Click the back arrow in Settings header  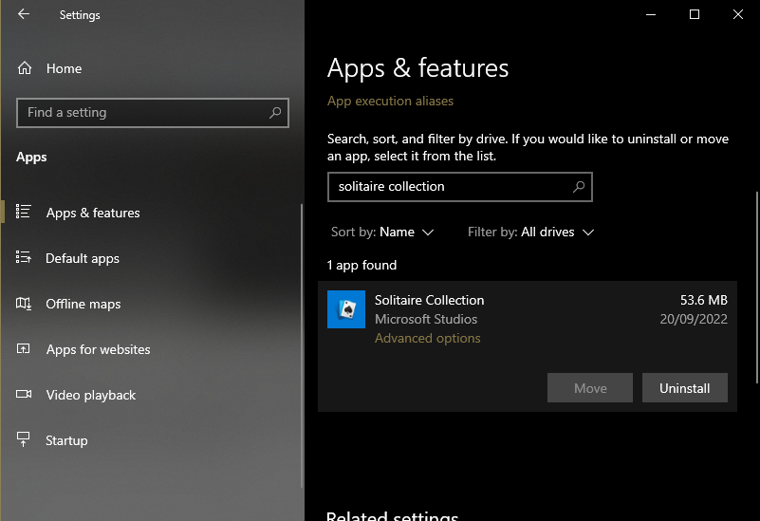click(24, 14)
